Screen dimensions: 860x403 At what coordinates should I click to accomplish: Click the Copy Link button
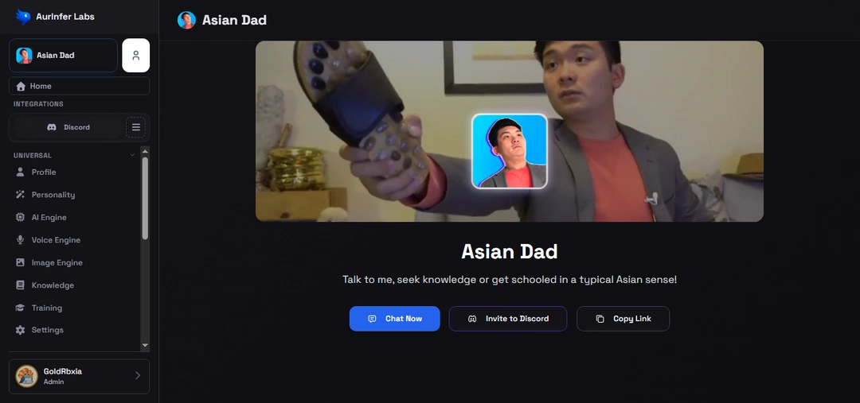coord(623,319)
